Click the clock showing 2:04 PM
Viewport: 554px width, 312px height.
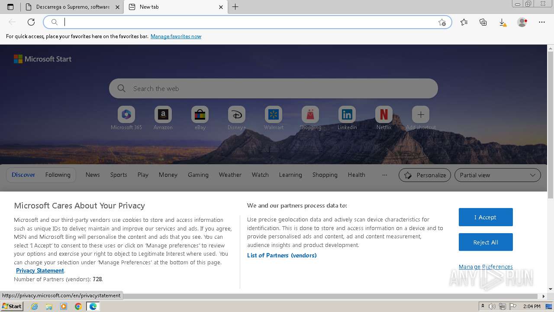point(532,306)
